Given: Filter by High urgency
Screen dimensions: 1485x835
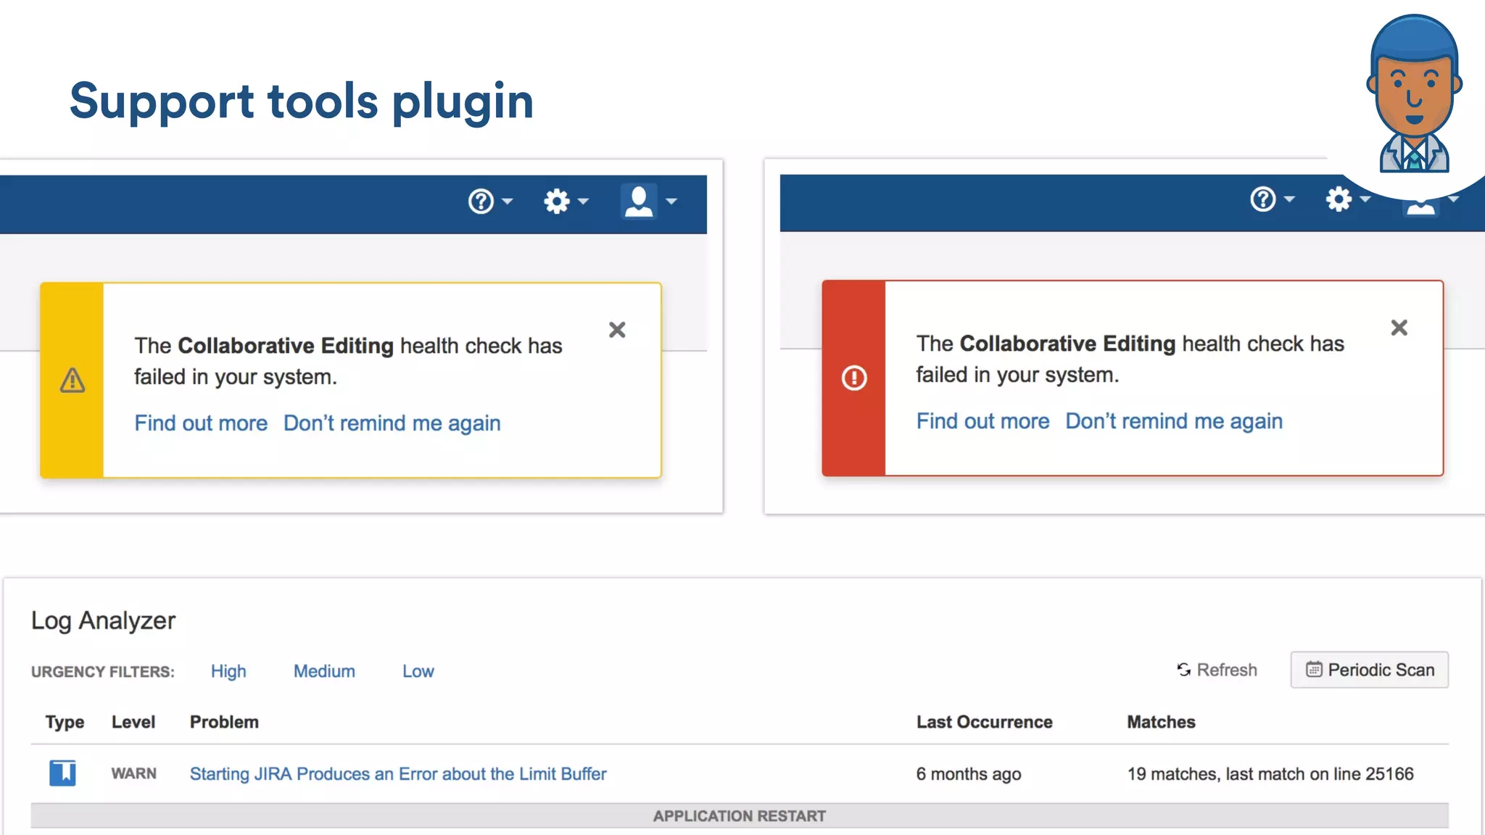Looking at the screenshot, I should pos(228,671).
